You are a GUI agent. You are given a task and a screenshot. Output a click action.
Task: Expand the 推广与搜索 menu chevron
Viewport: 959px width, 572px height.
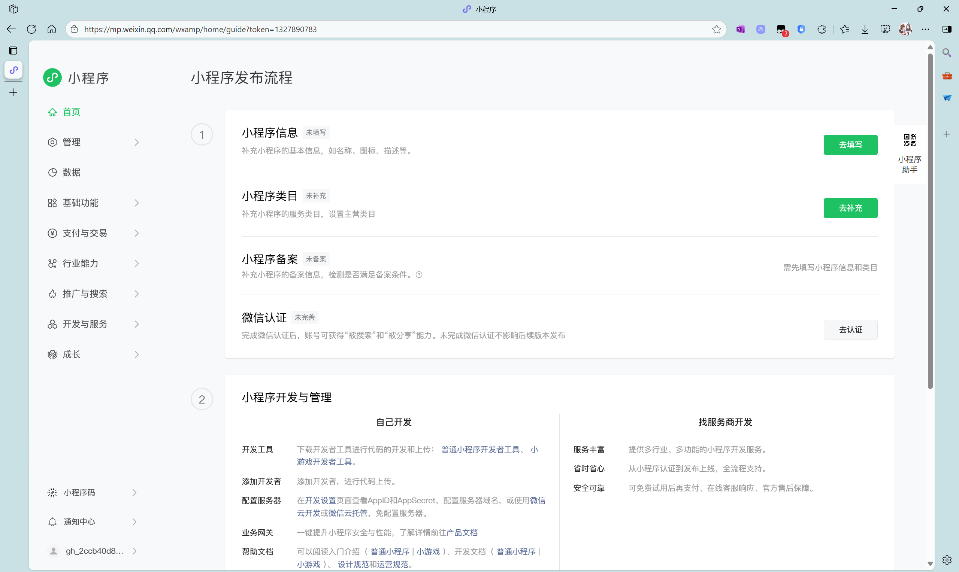pyautogui.click(x=136, y=294)
